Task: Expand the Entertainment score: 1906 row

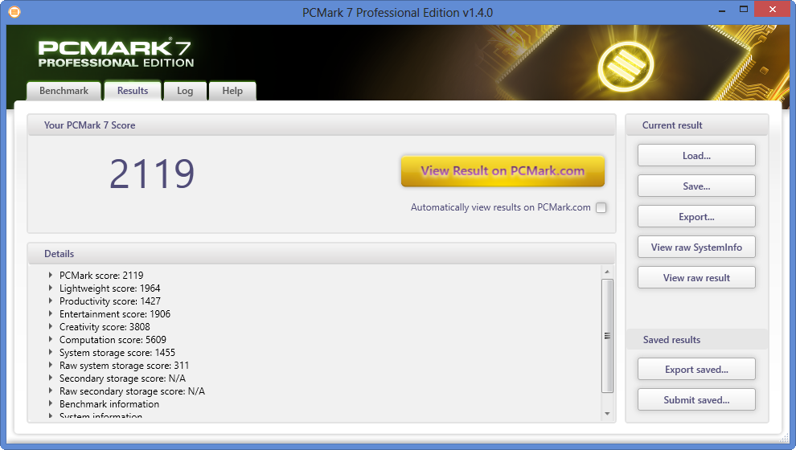Action: coord(51,313)
